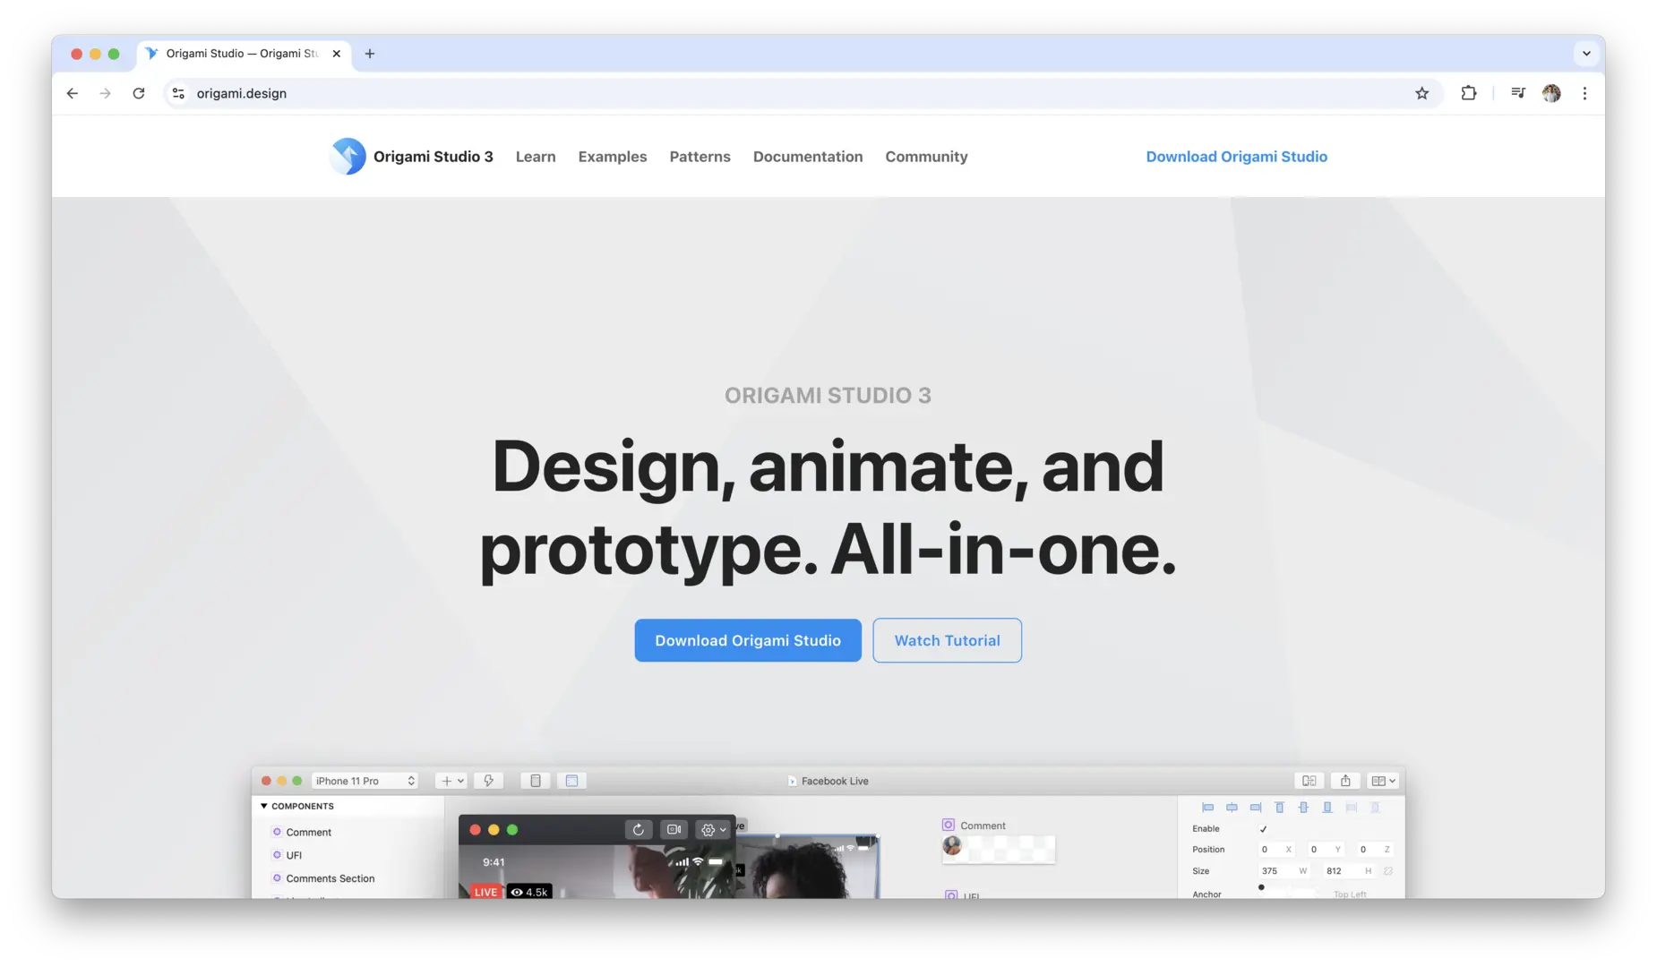1657x967 pixels.
Task: Toggle the highlighted window layout toolbar icon
Action: point(571,781)
